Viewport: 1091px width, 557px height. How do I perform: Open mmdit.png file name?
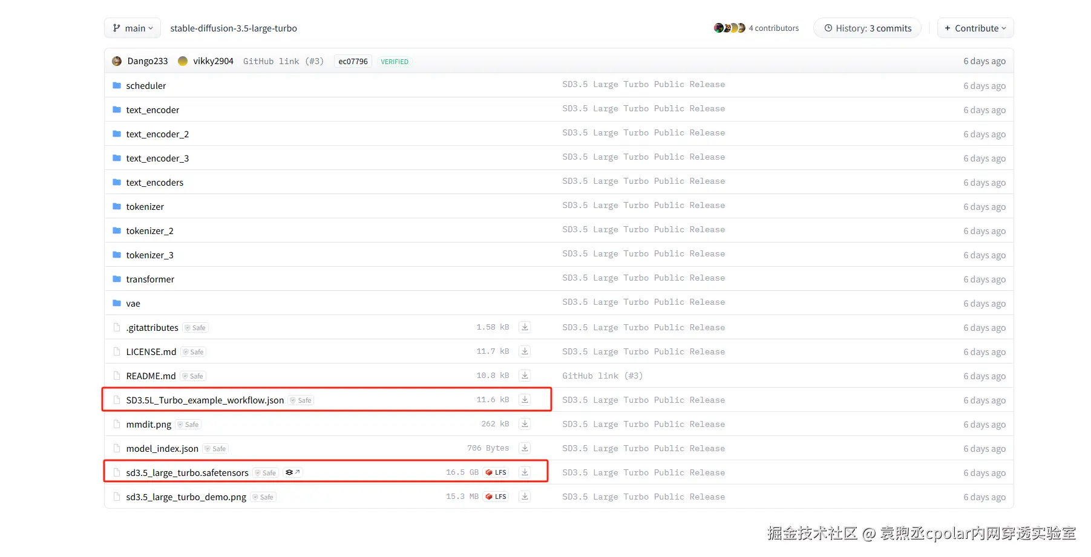click(x=148, y=424)
